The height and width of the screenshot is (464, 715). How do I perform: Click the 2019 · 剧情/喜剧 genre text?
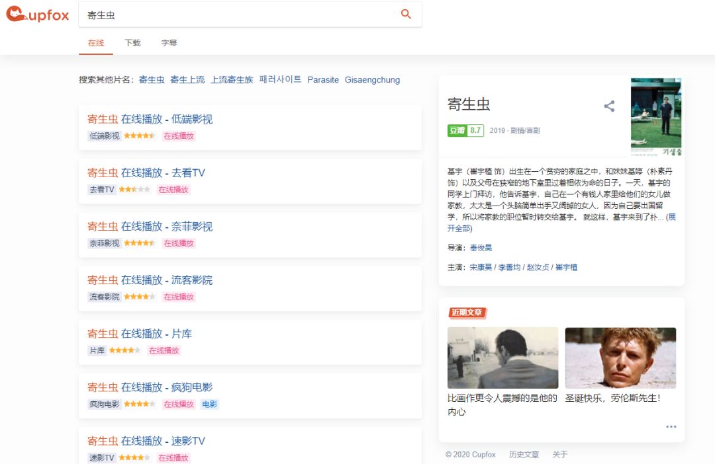click(515, 131)
